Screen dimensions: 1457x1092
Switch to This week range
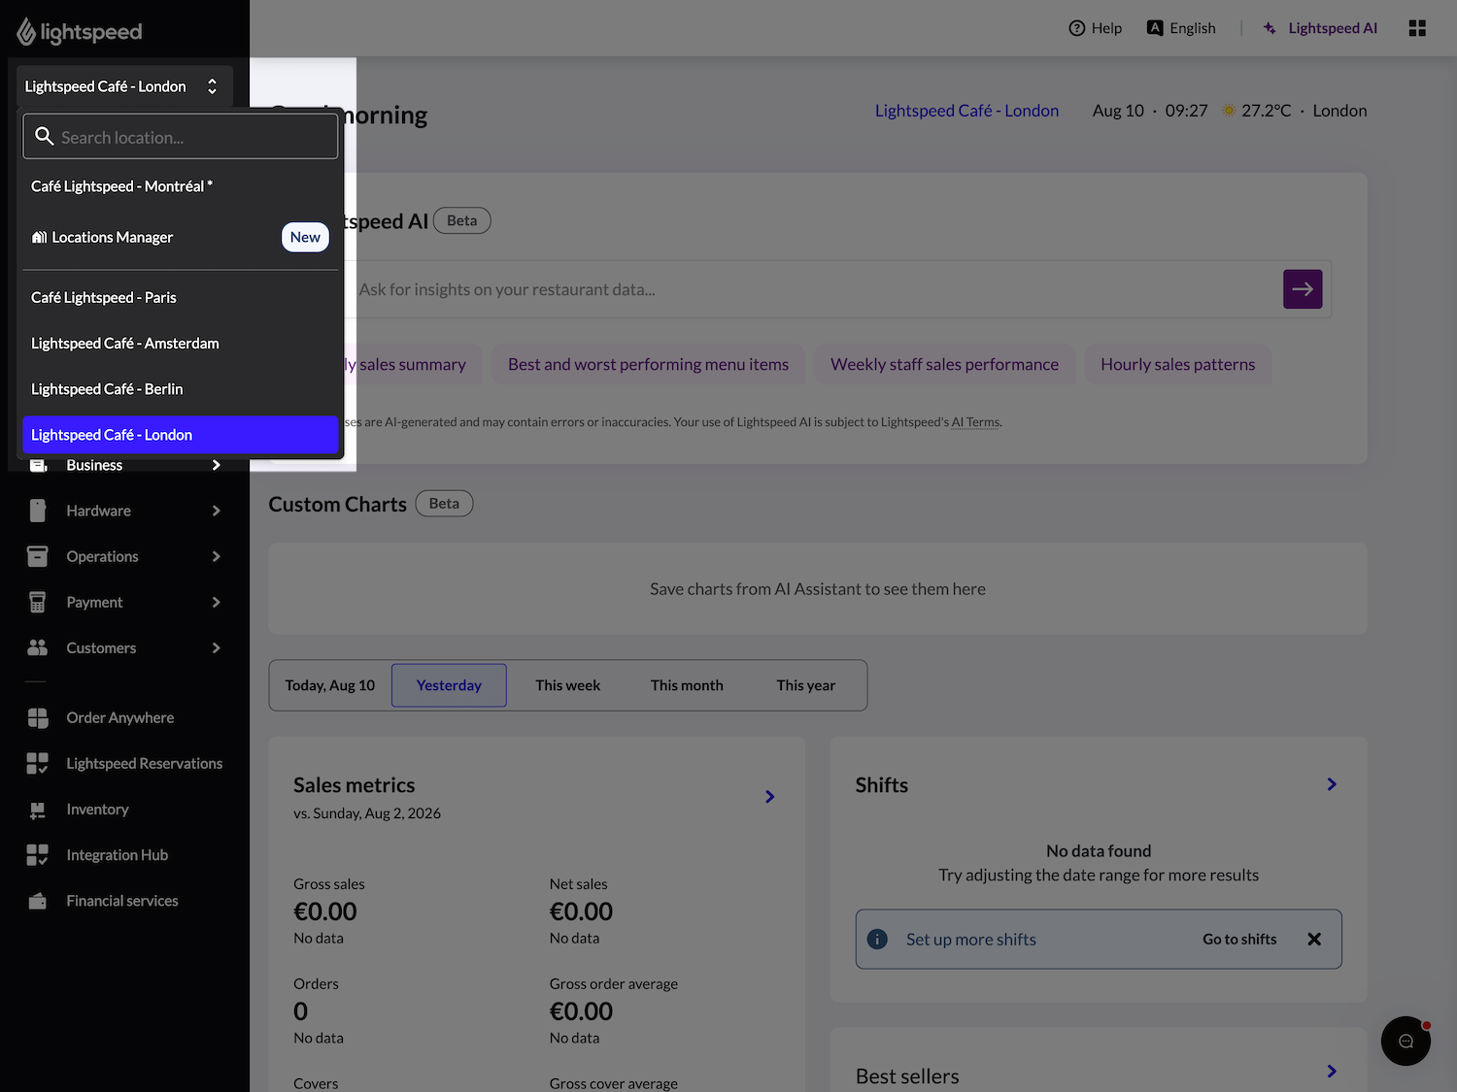coord(568,685)
